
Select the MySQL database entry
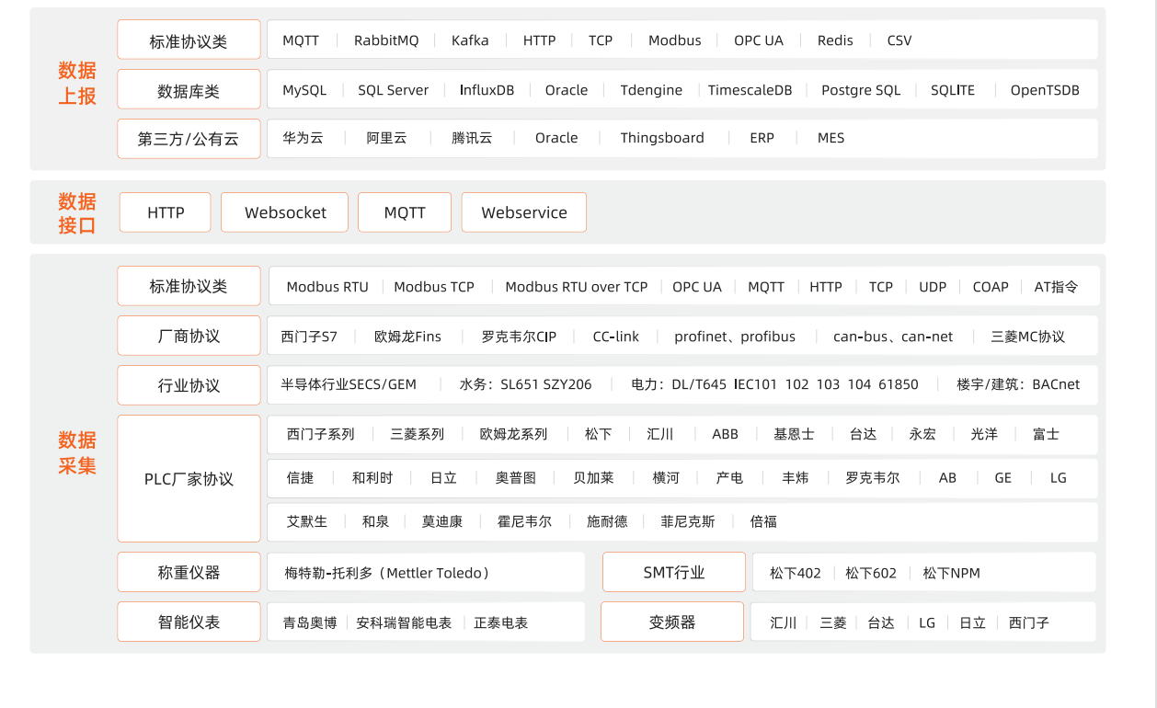(304, 90)
